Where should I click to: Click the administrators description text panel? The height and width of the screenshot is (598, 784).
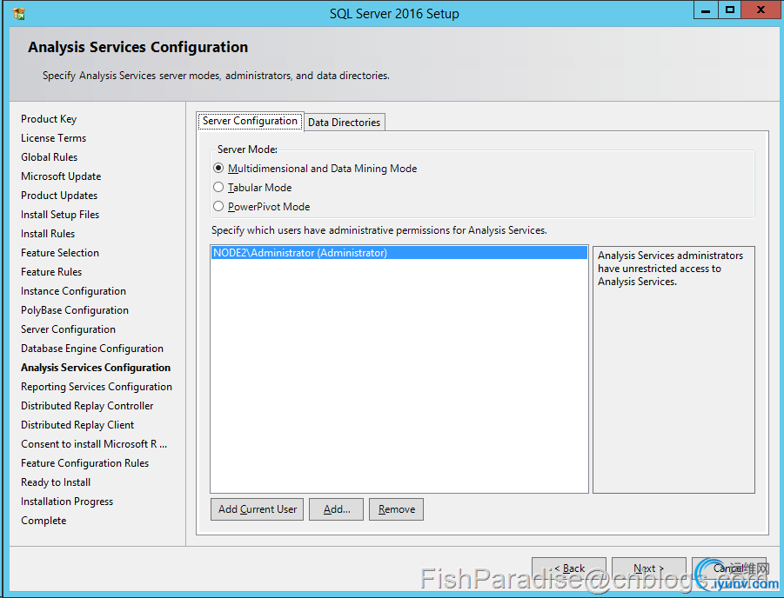point(673,369)
